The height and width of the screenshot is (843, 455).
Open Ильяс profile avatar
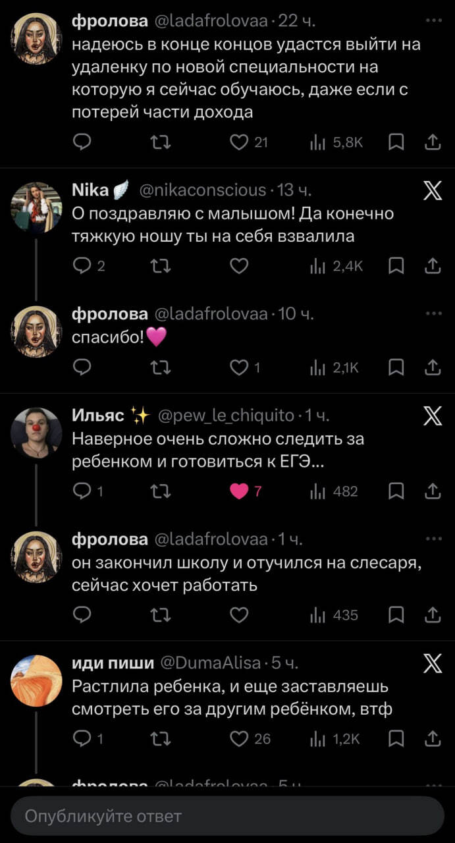[37, 433]
